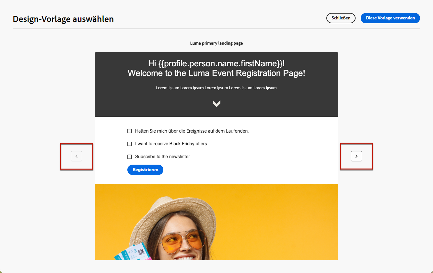Click the 'I want to receive Black Friday offers' label
Image resolution: width=433 pixels, height=273 pixels.
171,144
